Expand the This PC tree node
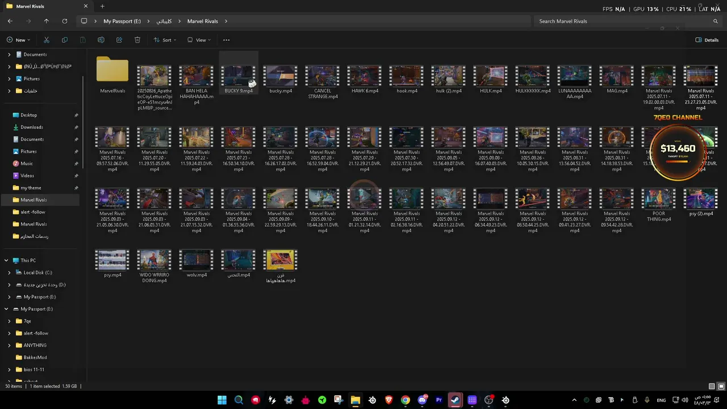727x409 pixels. coord(6,261)
